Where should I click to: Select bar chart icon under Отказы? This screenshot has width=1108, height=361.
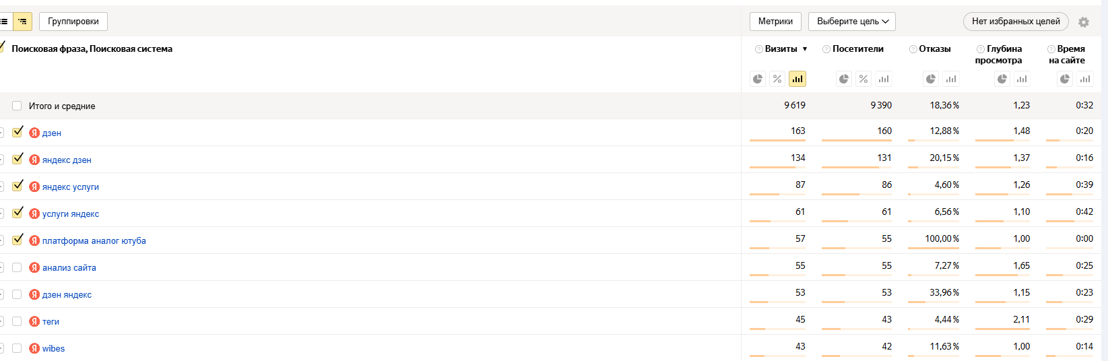pyautogui.click(x=951, y=79)
